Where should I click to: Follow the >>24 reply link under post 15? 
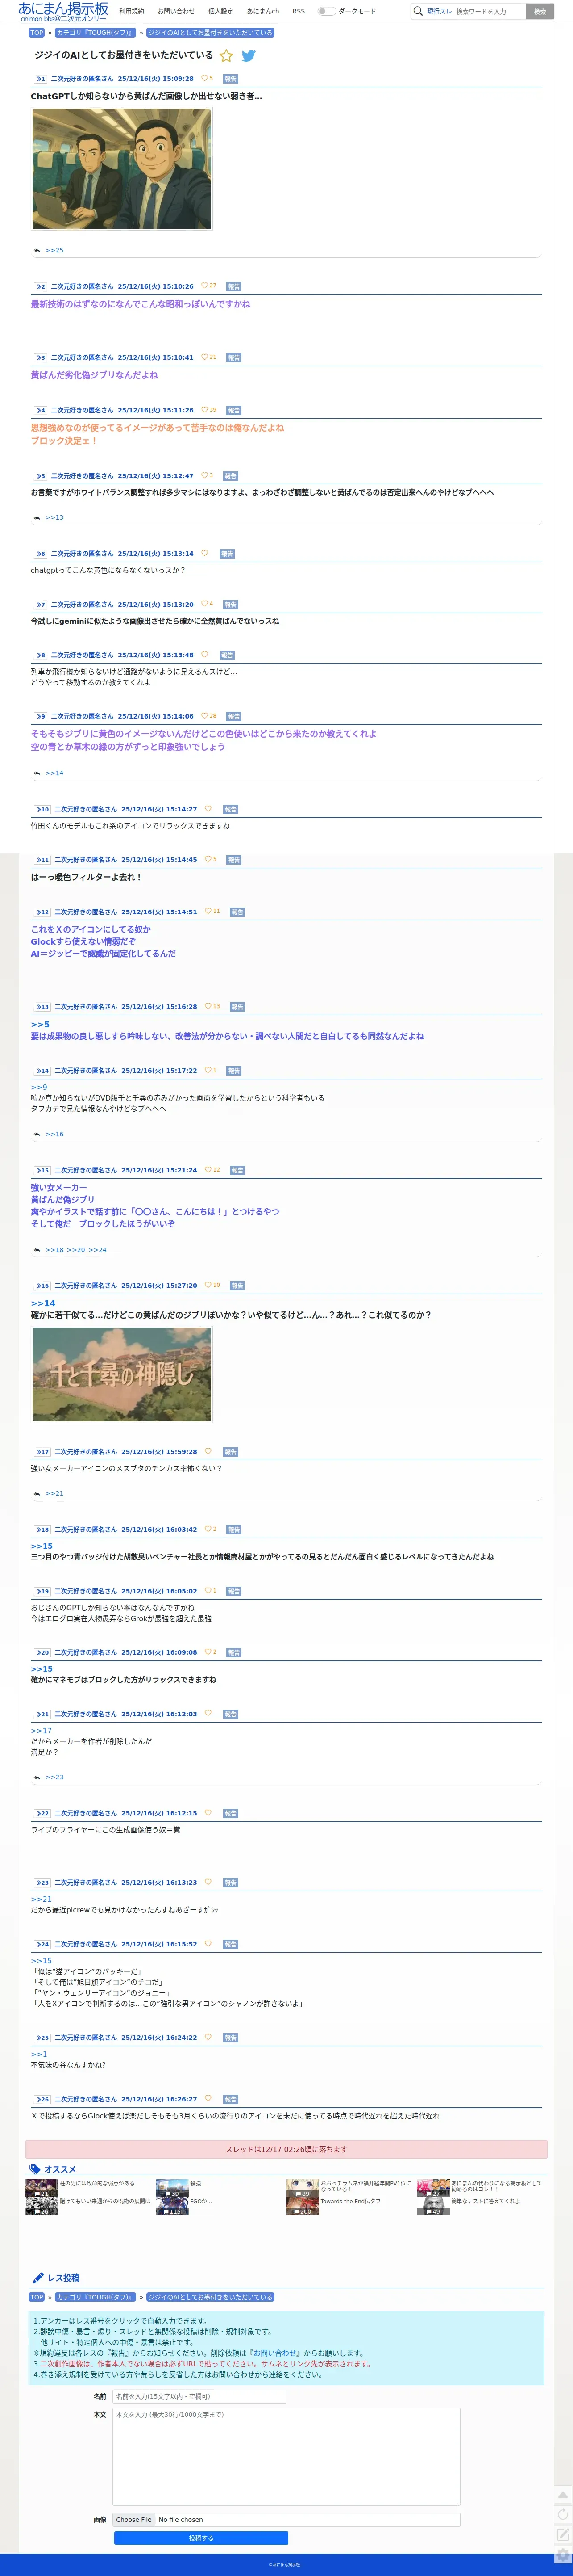click(x=97, y=1250)
